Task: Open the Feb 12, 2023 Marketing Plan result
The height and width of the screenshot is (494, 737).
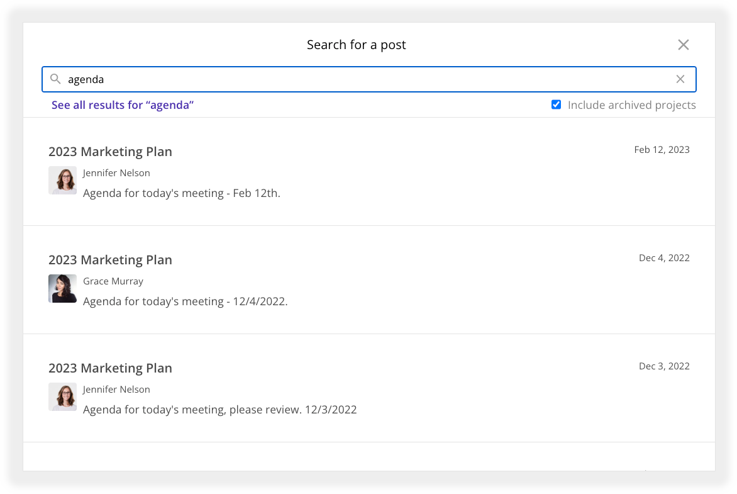Action: (x=369, y=172)
